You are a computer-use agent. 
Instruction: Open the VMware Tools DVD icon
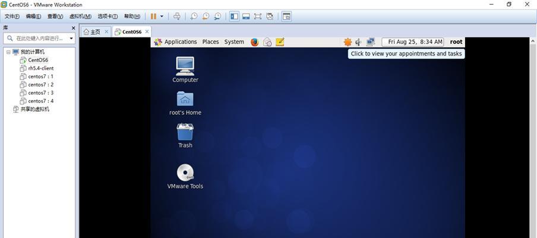pyautogui.click(x=185, y=177)
